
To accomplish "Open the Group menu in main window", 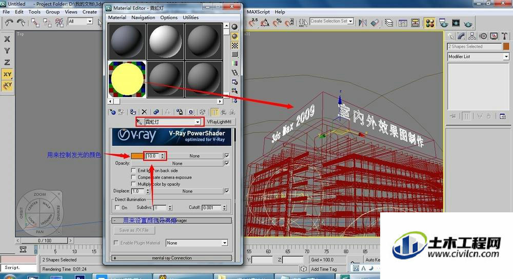I will tap(53, 12).
